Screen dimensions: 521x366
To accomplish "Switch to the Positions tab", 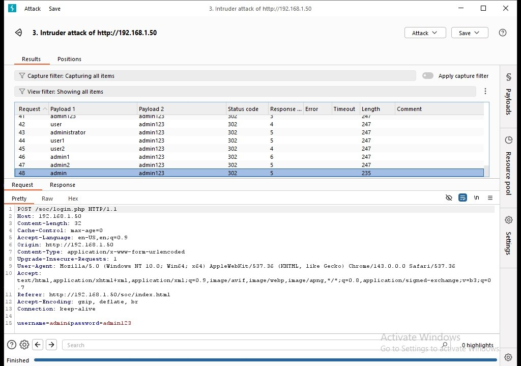I will point(69,59).
